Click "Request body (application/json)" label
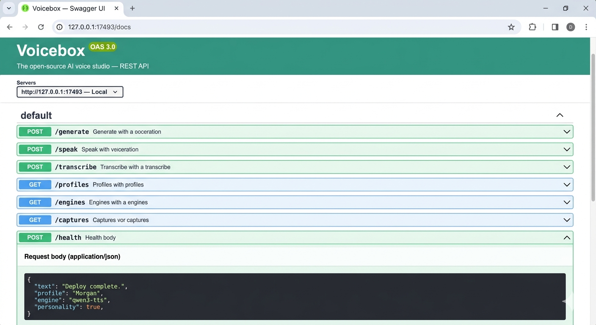This screenshot has width=596, height=325. tap(72, 256)
